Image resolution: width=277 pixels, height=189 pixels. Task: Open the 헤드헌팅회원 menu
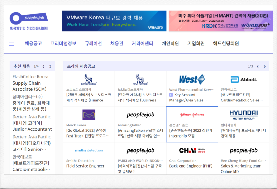pyautogui.click(x=226, y=44)
